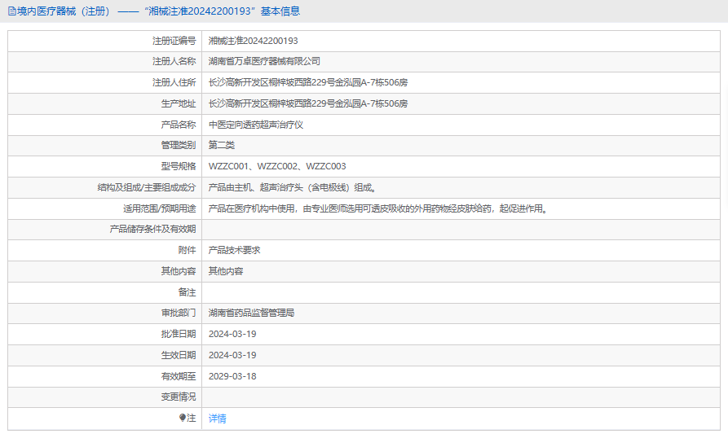Click attachment value 产品技术要求
728x434 pixels.
[234, 251]
